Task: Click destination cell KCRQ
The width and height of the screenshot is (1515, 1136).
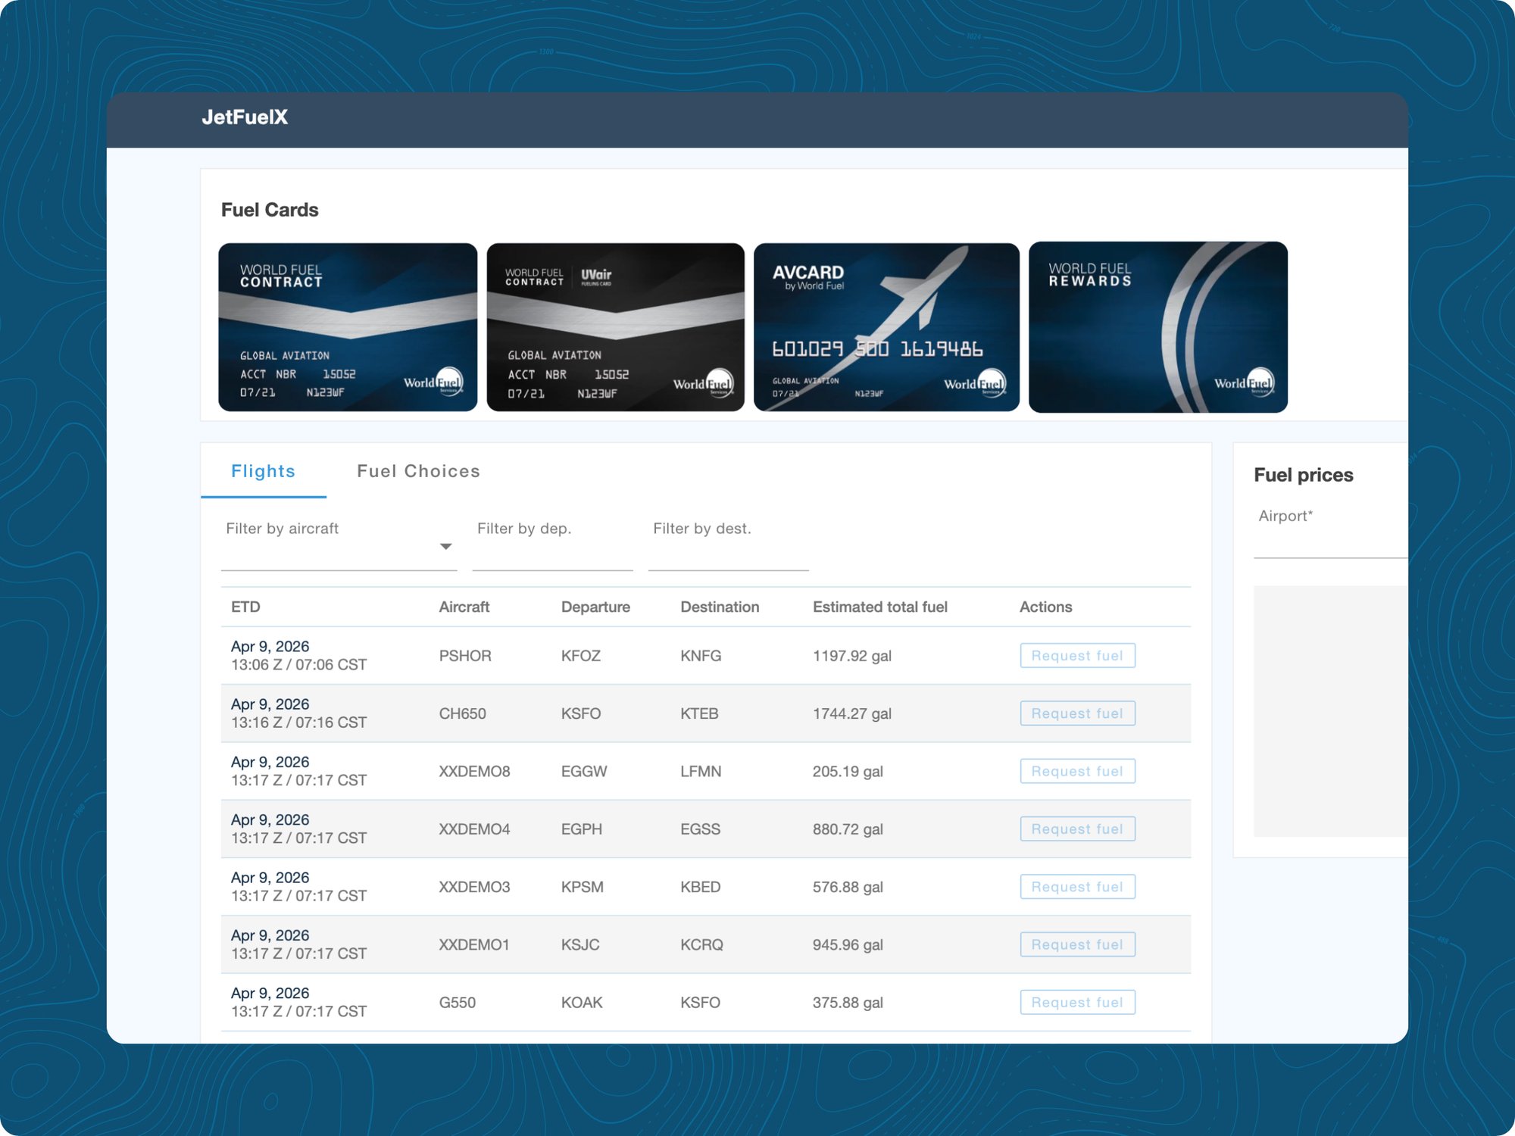Action: [701, 944]
